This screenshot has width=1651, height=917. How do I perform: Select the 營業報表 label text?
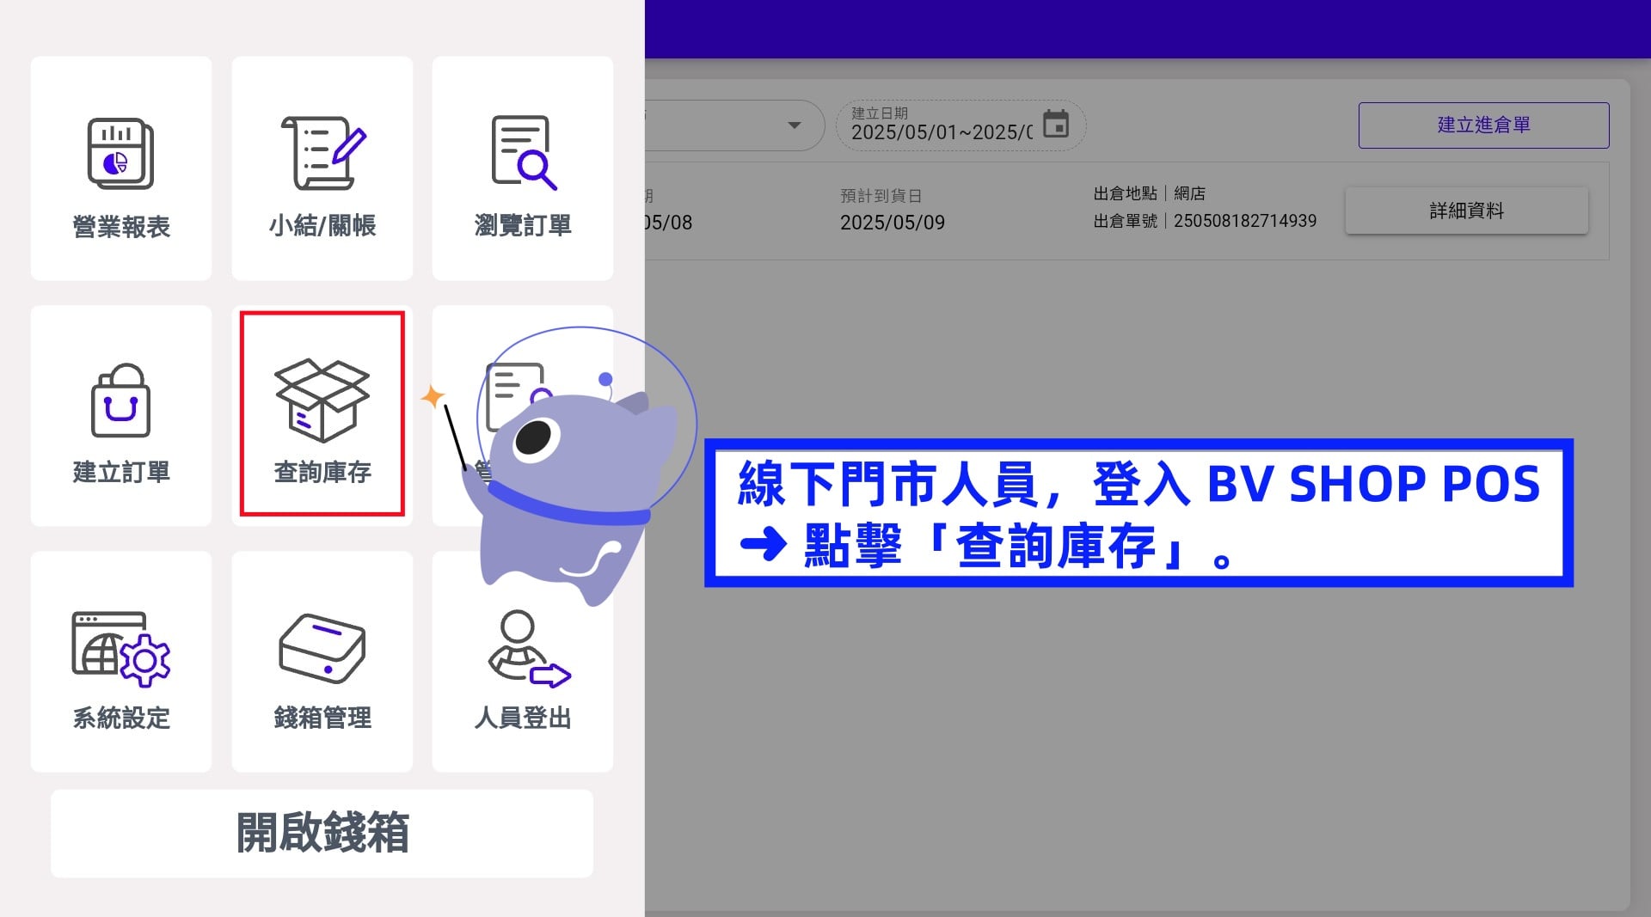point(121,227)
